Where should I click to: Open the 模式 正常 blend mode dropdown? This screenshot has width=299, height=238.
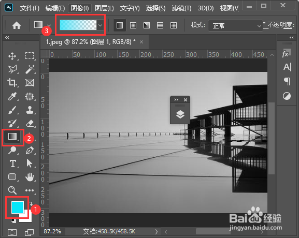coord(235,25)
